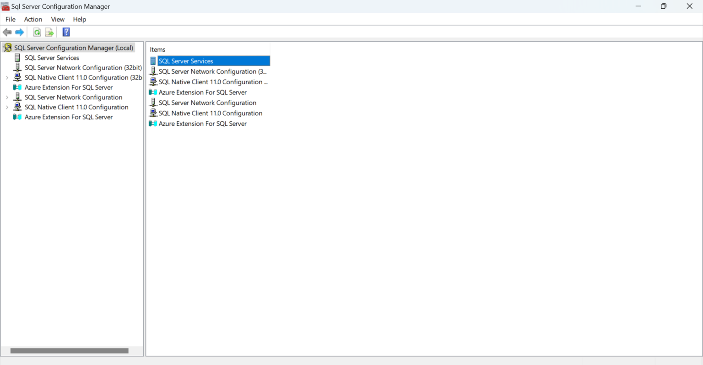Click the horizontal scrollbar below the tree pane
The image size is (703, 365).
coord(69,350)
